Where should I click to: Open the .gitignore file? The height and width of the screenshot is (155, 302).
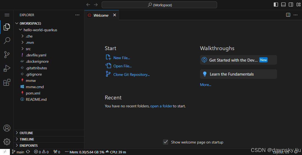coord(49,74)
